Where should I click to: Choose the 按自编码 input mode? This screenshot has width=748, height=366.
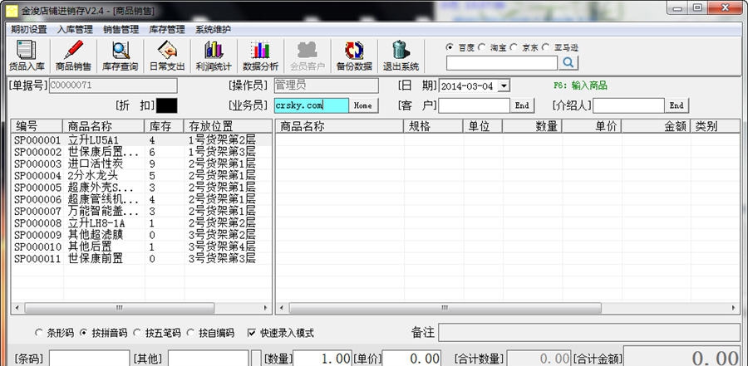click(191, 333)
